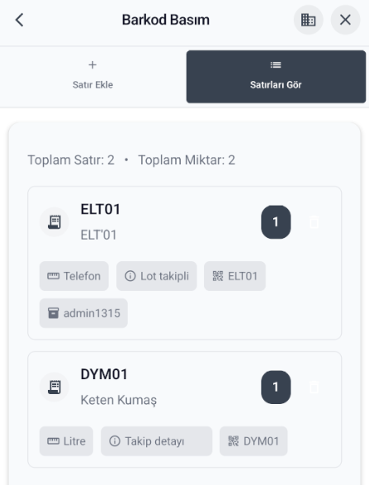Open the Lot takipli info chip

point(157,276)
